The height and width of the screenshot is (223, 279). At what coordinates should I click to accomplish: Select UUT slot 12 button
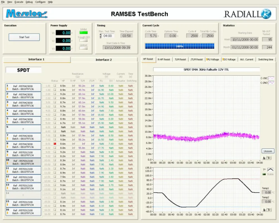tap(23, 179)
